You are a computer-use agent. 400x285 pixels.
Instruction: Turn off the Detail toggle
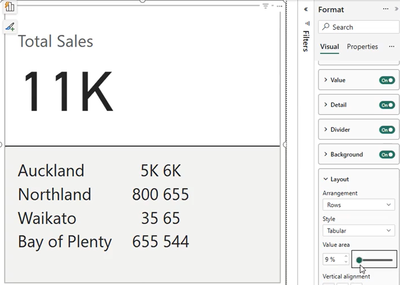(x=387, y=105)
